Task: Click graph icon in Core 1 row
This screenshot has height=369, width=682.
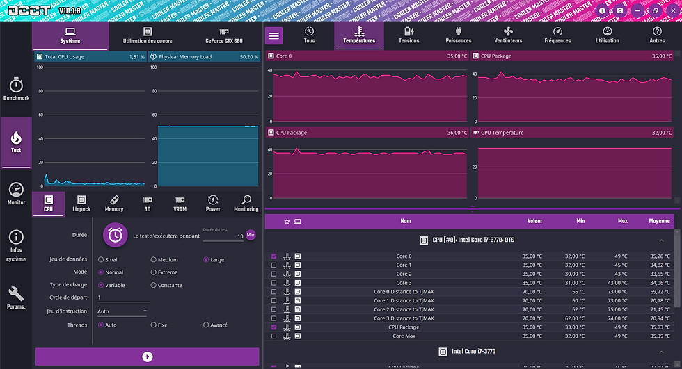Action: pyautogui.click(x=287, y=265)
